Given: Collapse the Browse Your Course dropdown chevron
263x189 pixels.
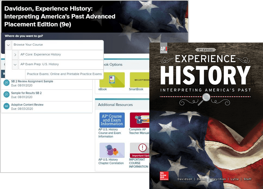Looking at the screenshot, I should pos(8,45).
